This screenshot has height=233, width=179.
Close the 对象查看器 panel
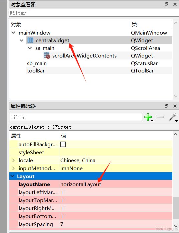175,4
